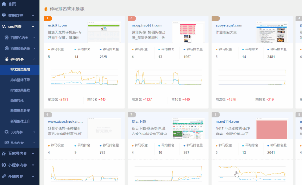The height and width of the screenshot is (185, 302).
Task: Click description 作业答案大全
Action: pyautogui.click(x=226, y=32)
